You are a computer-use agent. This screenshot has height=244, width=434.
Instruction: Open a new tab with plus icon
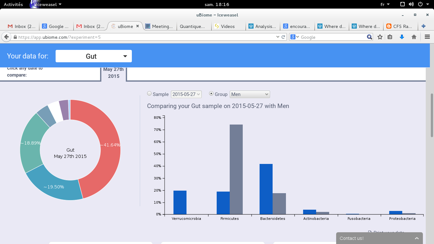point(423,26)
